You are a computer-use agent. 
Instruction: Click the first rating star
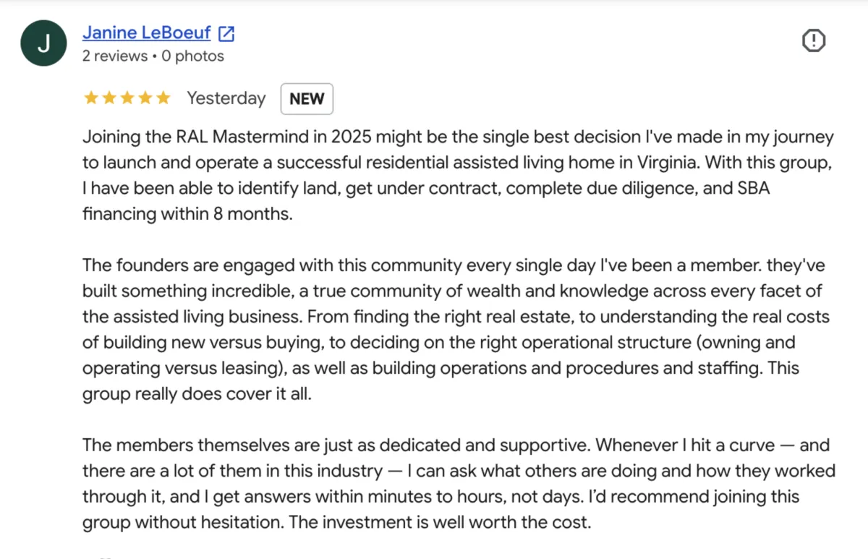(x=91, y=98)
